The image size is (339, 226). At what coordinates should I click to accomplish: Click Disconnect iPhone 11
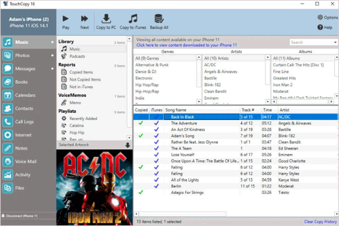click(x=20, y=216)
